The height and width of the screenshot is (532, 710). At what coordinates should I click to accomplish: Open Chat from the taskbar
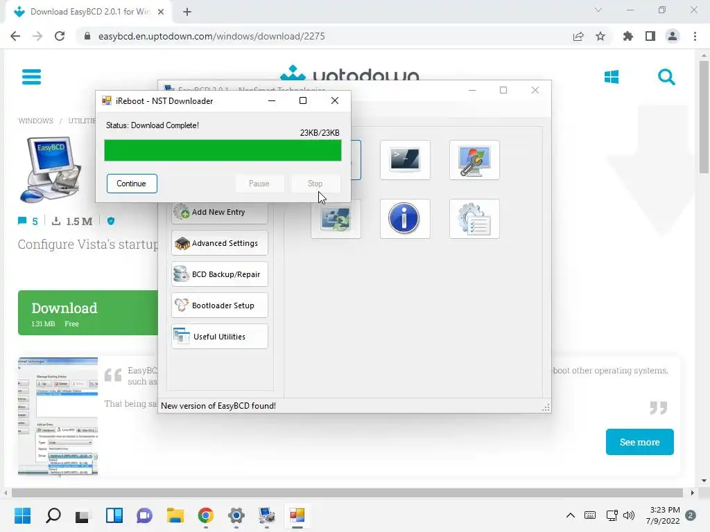tap(144, 515)
